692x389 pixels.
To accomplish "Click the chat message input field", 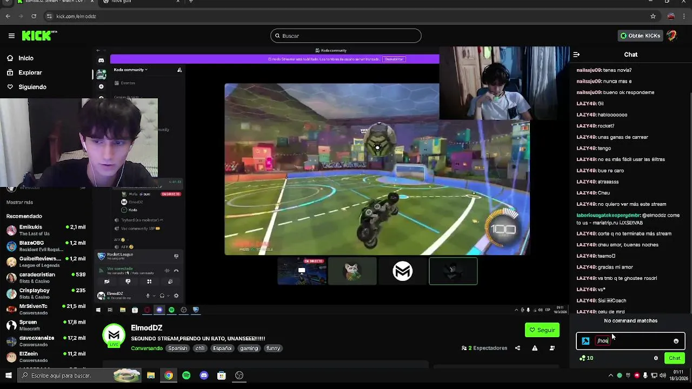I will click(630, 341).
